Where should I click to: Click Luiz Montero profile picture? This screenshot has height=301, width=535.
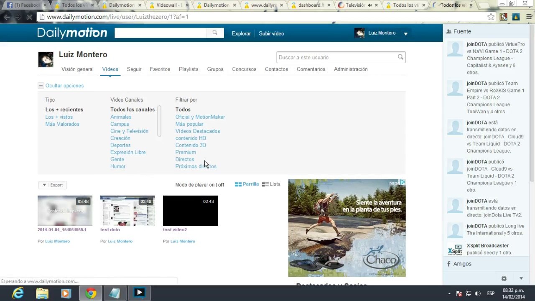[46, 60]
